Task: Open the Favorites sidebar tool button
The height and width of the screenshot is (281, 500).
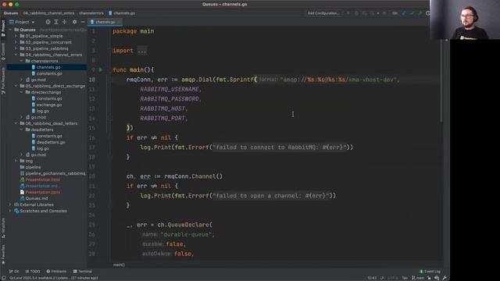Action: pos(3,254)
